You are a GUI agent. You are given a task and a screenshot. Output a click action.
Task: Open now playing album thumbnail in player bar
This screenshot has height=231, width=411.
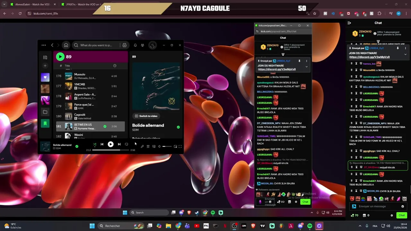pyautogui.click(x=45, y=146)
